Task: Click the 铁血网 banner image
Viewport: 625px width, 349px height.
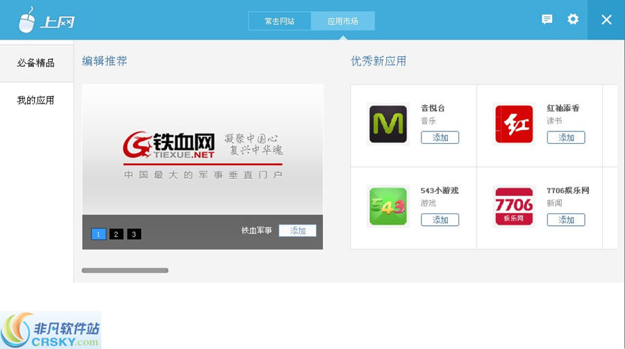Action: pyautogui.click(x=203, y=149)
